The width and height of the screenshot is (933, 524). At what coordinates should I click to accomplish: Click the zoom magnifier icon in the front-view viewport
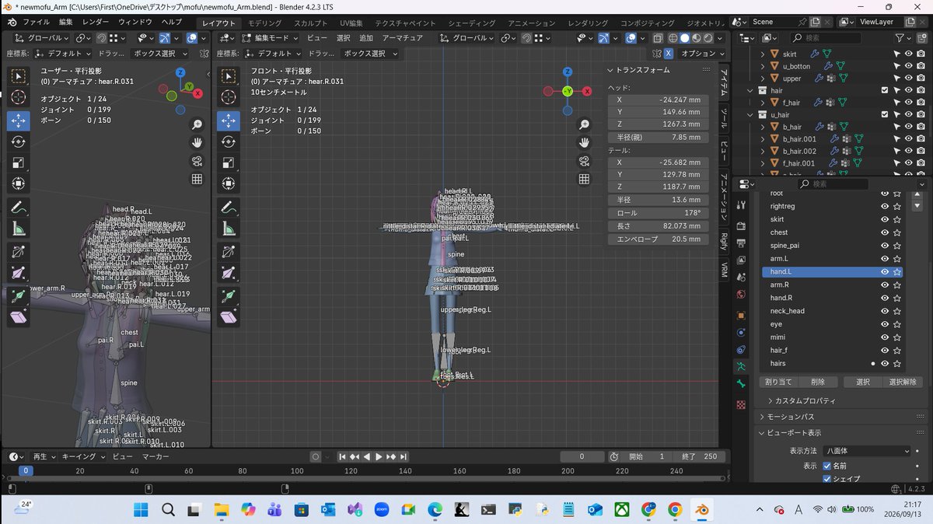[585, 124]
